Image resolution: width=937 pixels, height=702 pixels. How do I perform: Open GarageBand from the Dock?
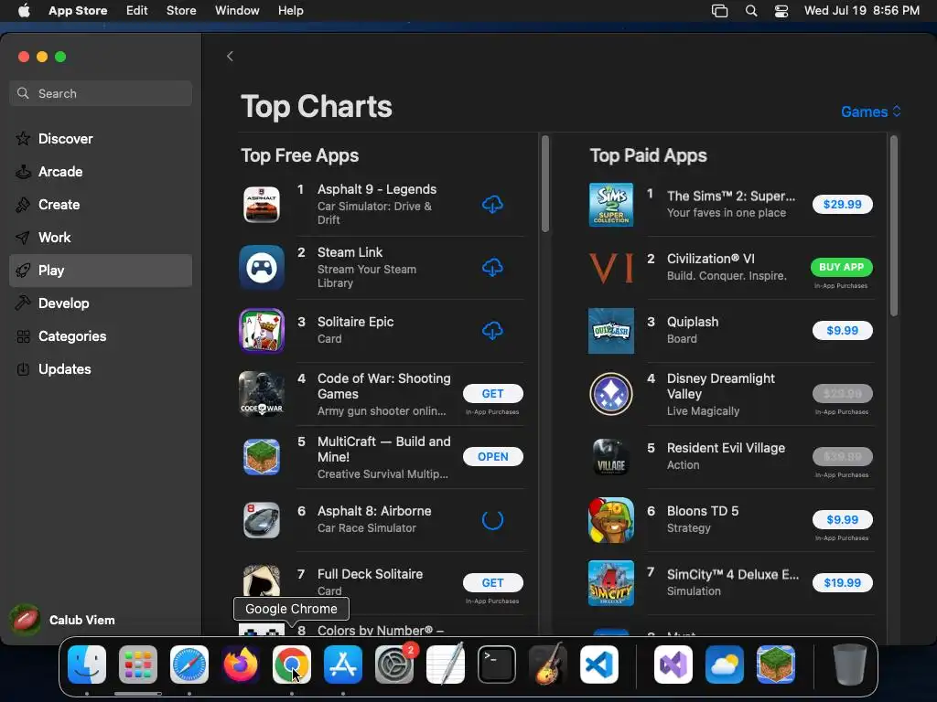[x=548, y=664]
